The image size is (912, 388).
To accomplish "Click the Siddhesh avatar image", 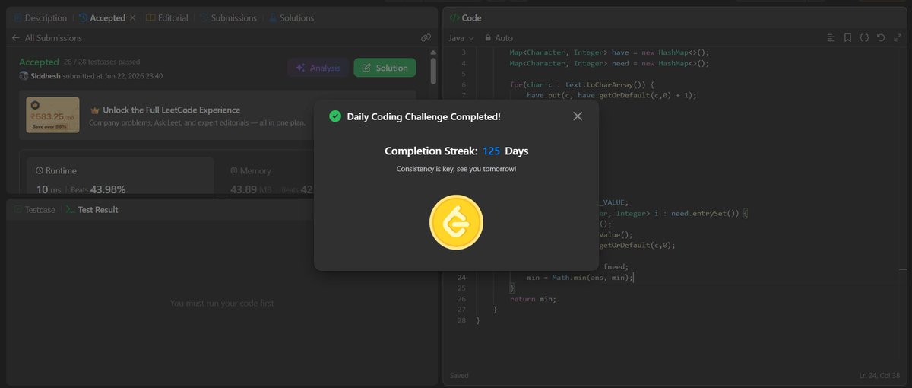I will tap(24, 76).
